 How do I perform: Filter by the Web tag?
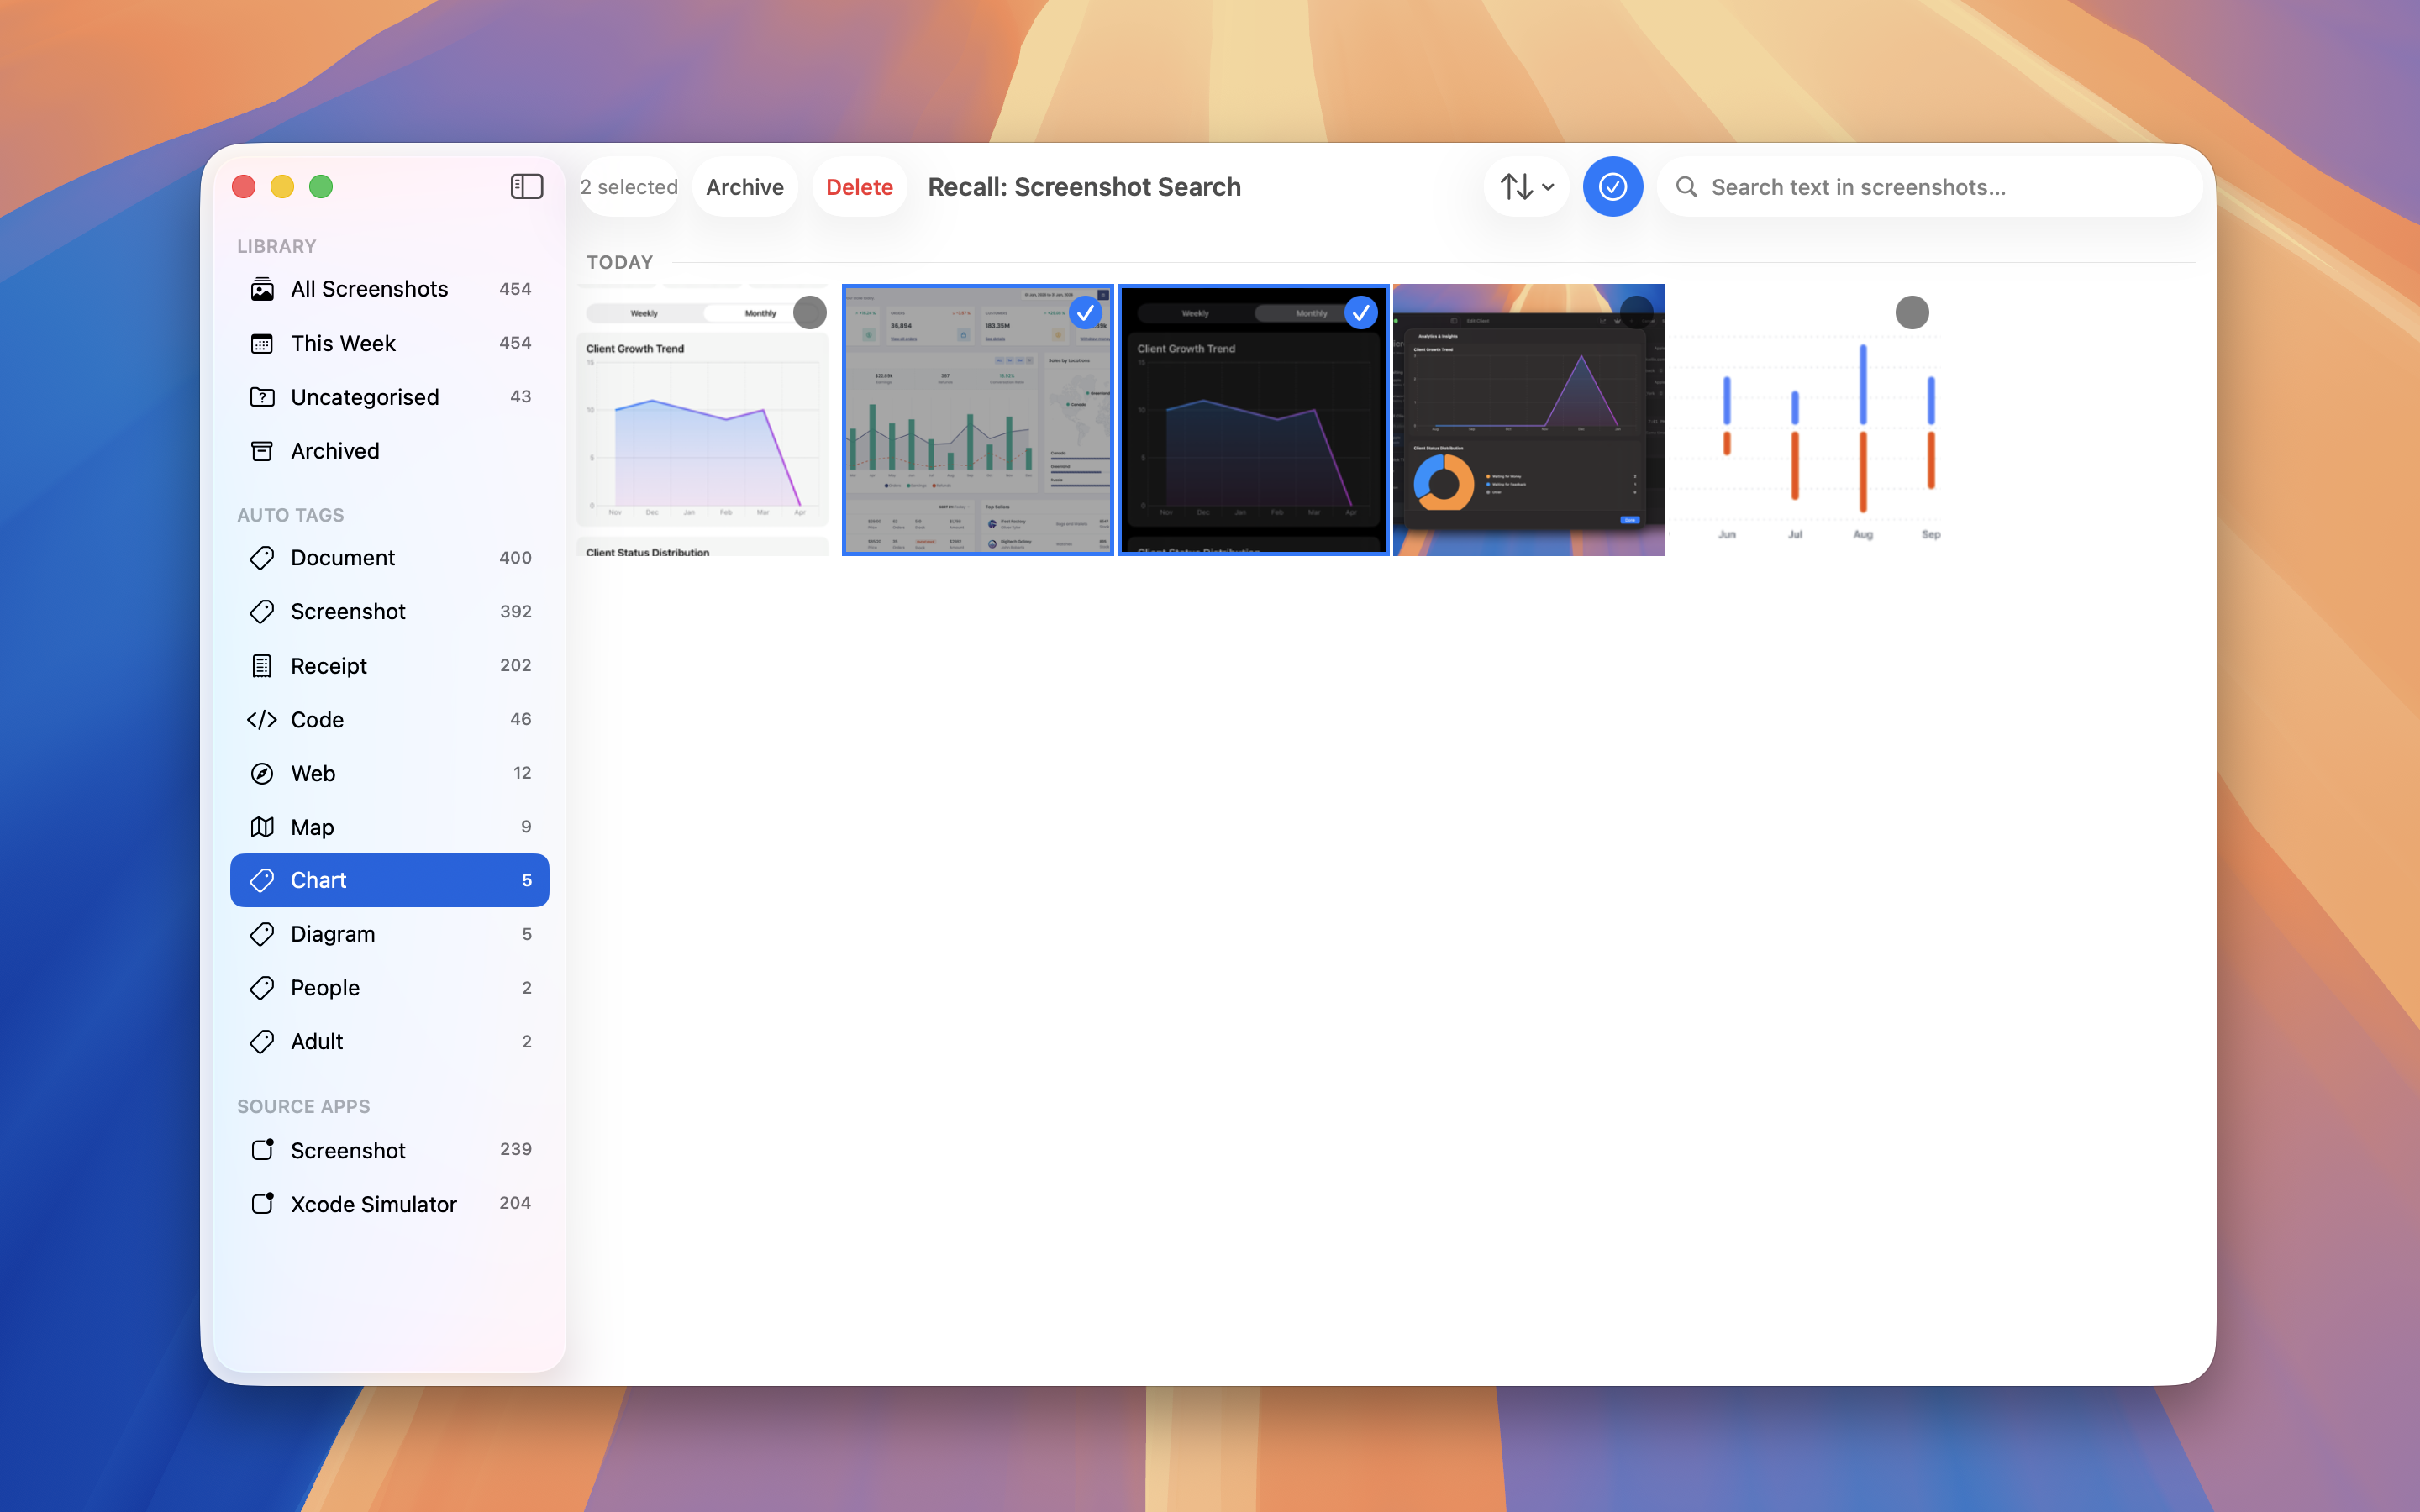tap(390, 773)
